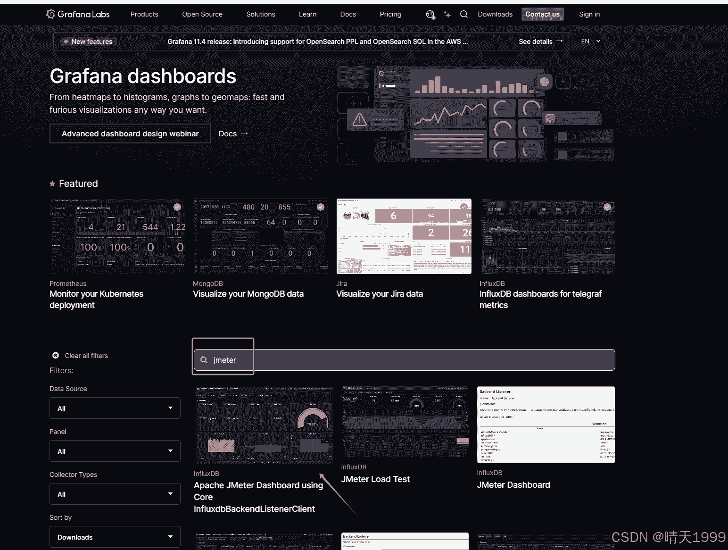Open Apache JMeter Dashboard thumbnail image

coord(264,425)
